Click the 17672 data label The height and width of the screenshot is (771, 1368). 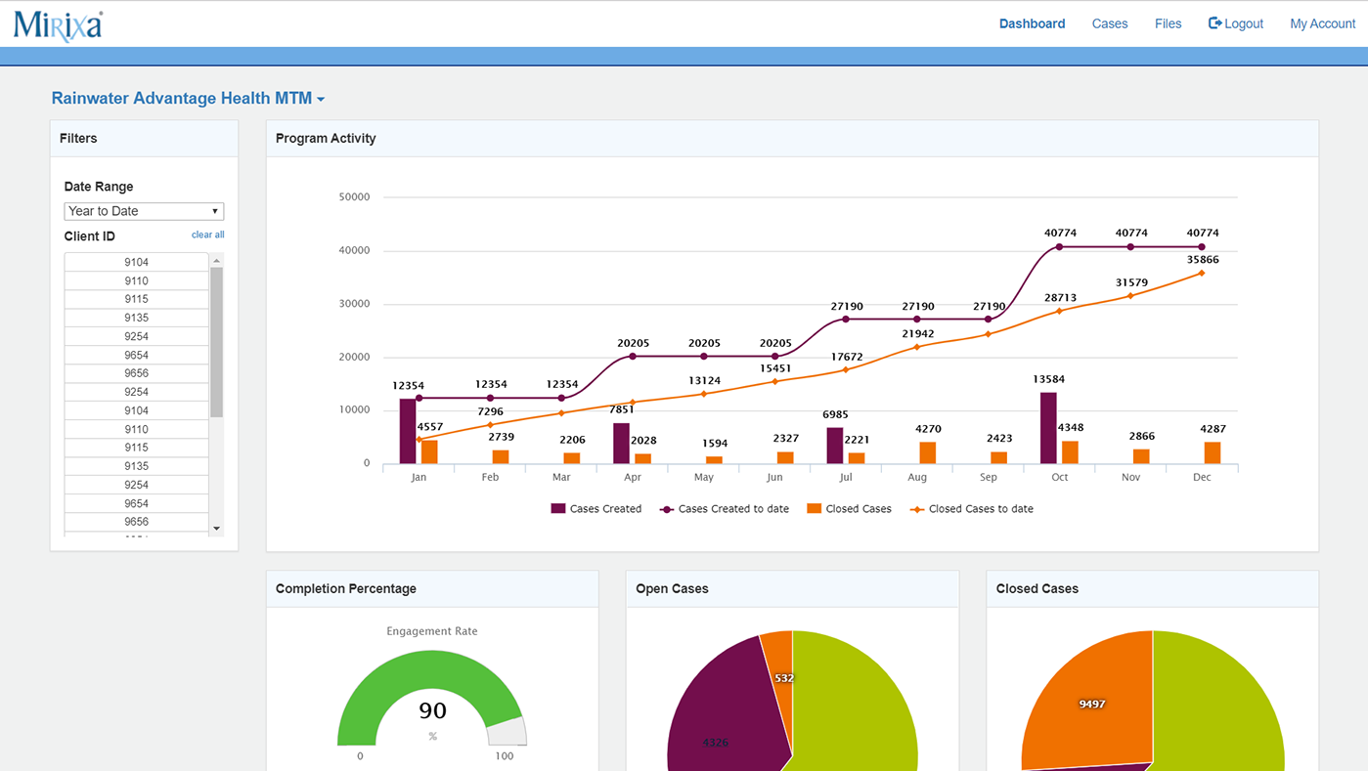click(846, 357)
